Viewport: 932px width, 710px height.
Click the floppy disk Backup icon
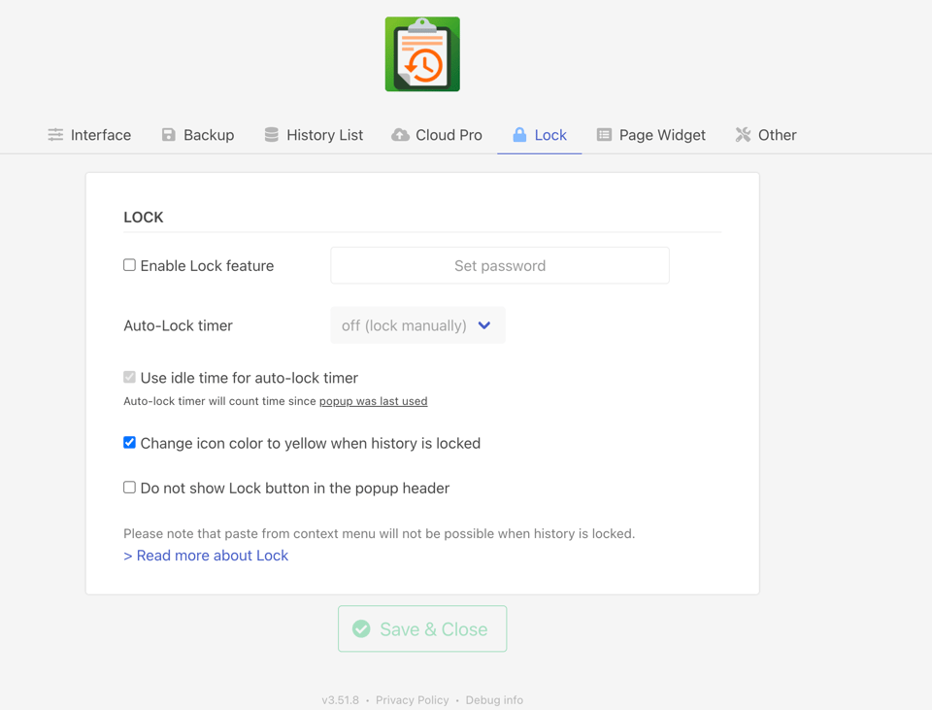pos(169,135)
